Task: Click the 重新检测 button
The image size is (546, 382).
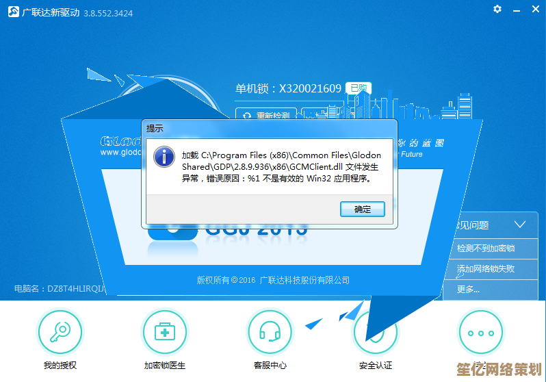Action: 266,116
